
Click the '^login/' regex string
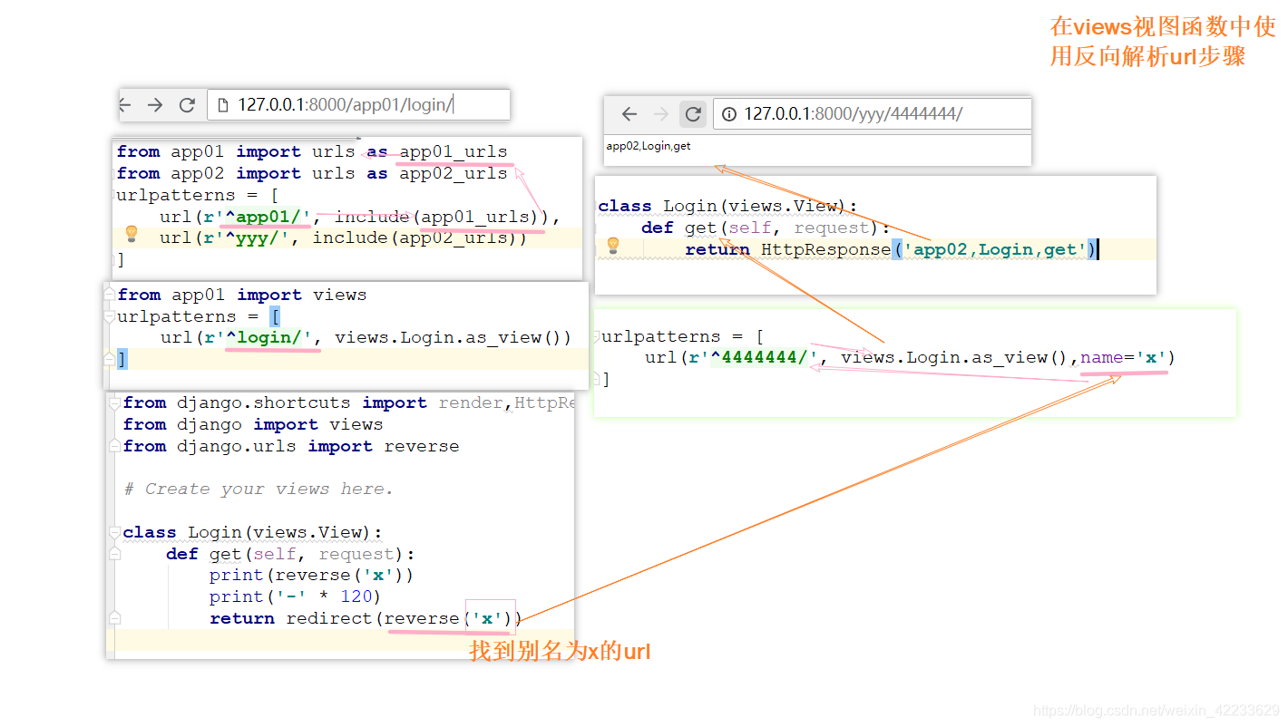click(264, 337)
